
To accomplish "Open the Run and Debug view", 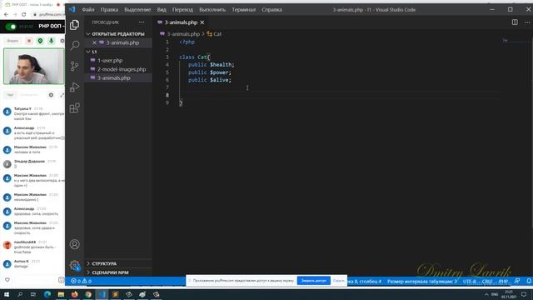I will click(x=74, y=87).
